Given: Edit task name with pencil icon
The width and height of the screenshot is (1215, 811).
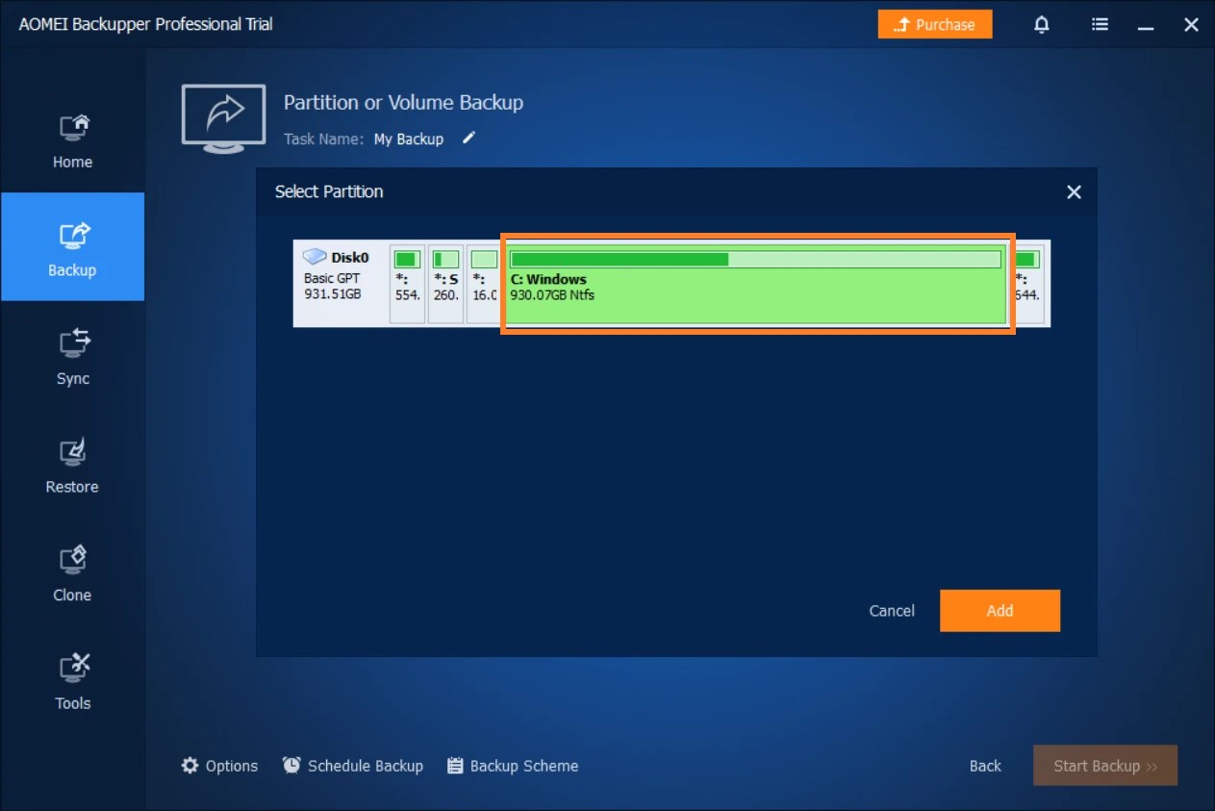Looking at the screenshot, I should (468, 138).
